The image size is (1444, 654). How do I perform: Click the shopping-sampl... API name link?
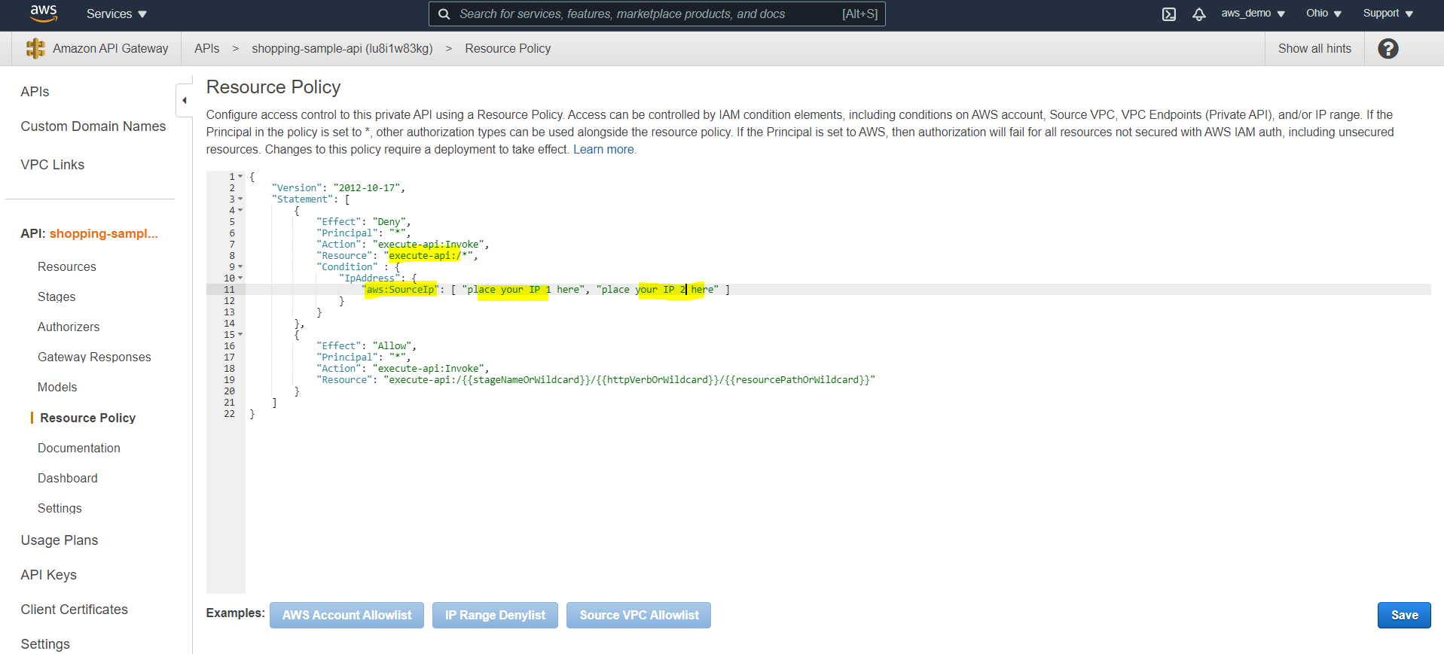[104, 234]
